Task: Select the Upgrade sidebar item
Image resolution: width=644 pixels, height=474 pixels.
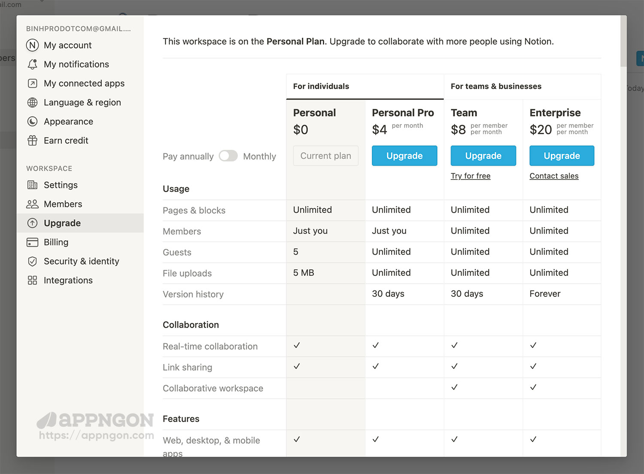Action: (80, 223)
